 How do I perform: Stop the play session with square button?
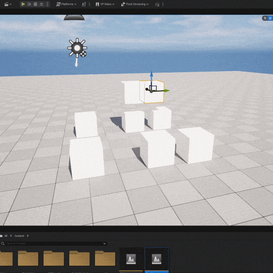35,4
